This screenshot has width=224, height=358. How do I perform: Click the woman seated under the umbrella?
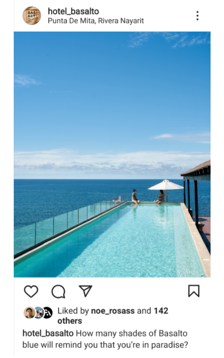[x=160, y=197]
